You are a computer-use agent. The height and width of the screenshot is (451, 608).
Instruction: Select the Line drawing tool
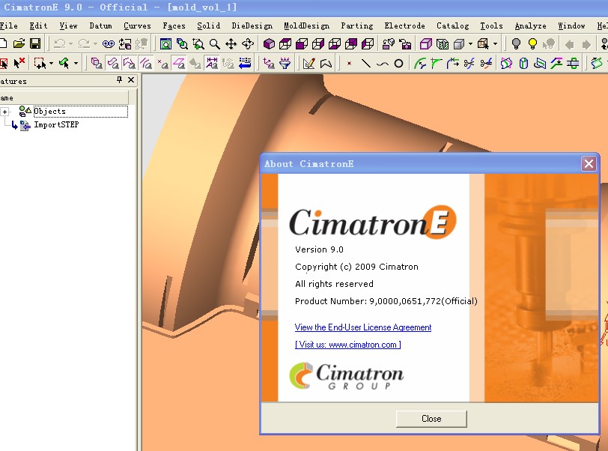[x=365, y=63]
